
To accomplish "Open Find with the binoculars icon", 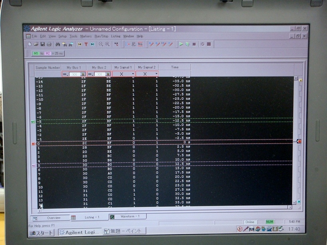I will [58, 44].
